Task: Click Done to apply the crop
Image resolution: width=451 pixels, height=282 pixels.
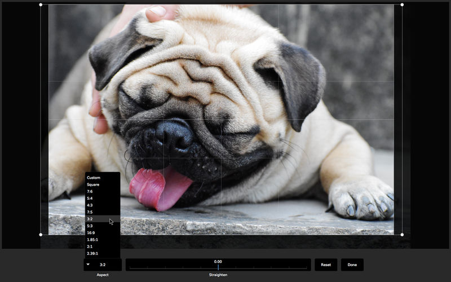Action: coord(352,265)
